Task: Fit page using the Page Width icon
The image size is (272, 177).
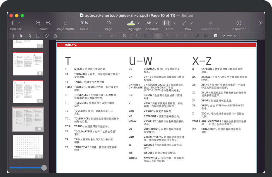Action: coord(65,23)
